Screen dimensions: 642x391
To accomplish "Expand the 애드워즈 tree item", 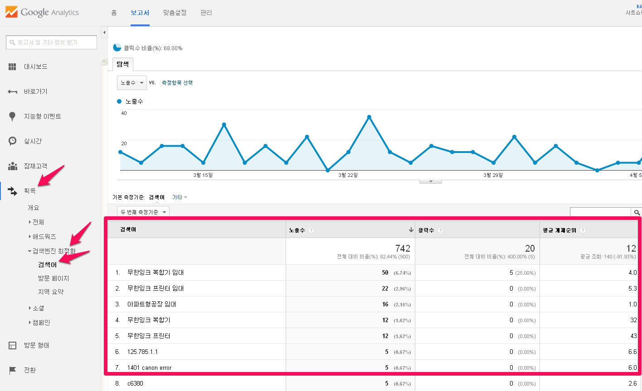I will click(x=30, y=237).
